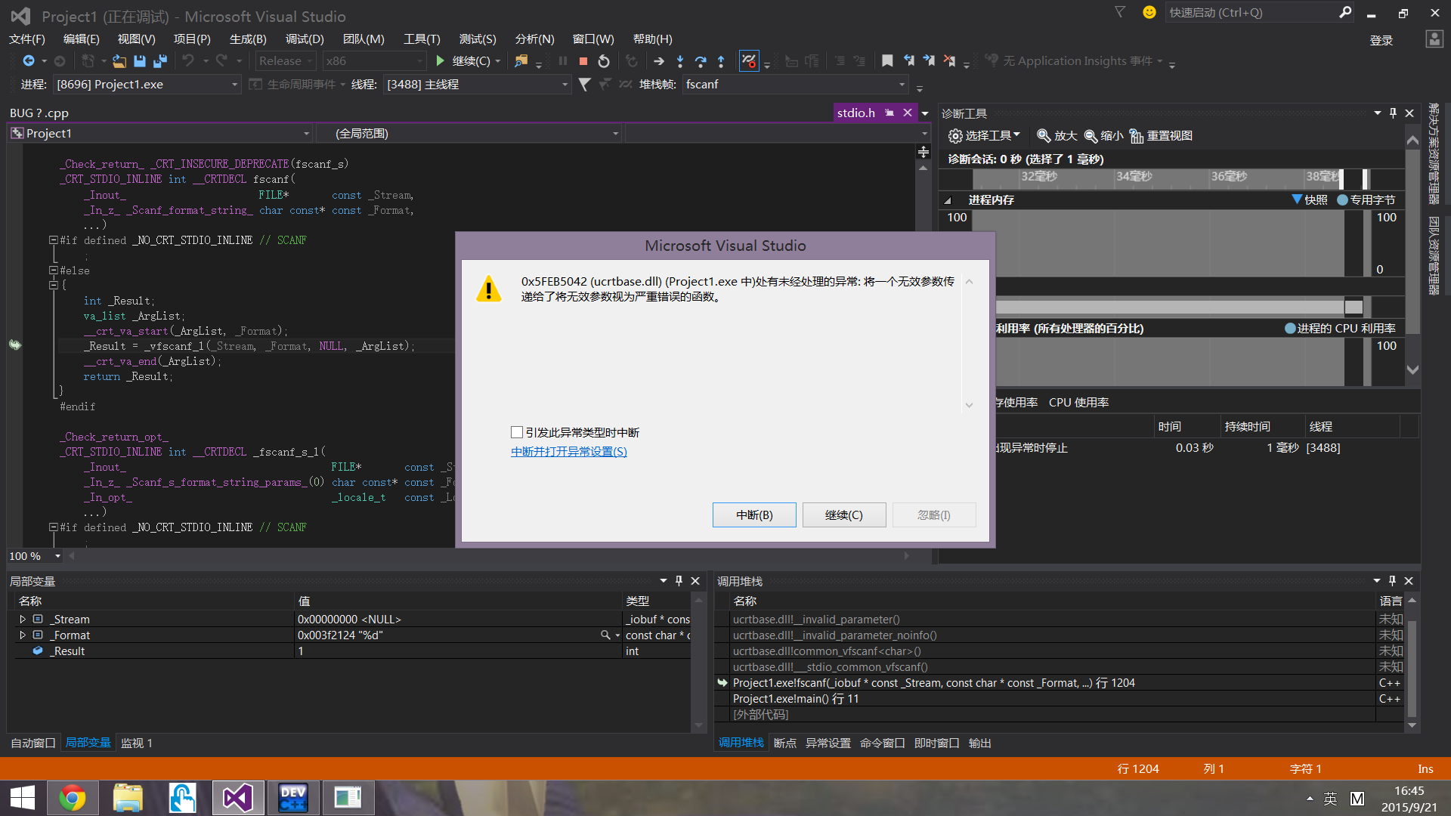Image resolution: width=1451 pixels, height=816 pixels.
Task: Open the 调试(D) menu
Action: click(x=305, y=39)
